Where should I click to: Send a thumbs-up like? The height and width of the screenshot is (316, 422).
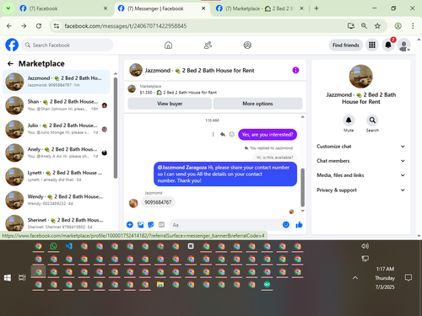(299, 224)
